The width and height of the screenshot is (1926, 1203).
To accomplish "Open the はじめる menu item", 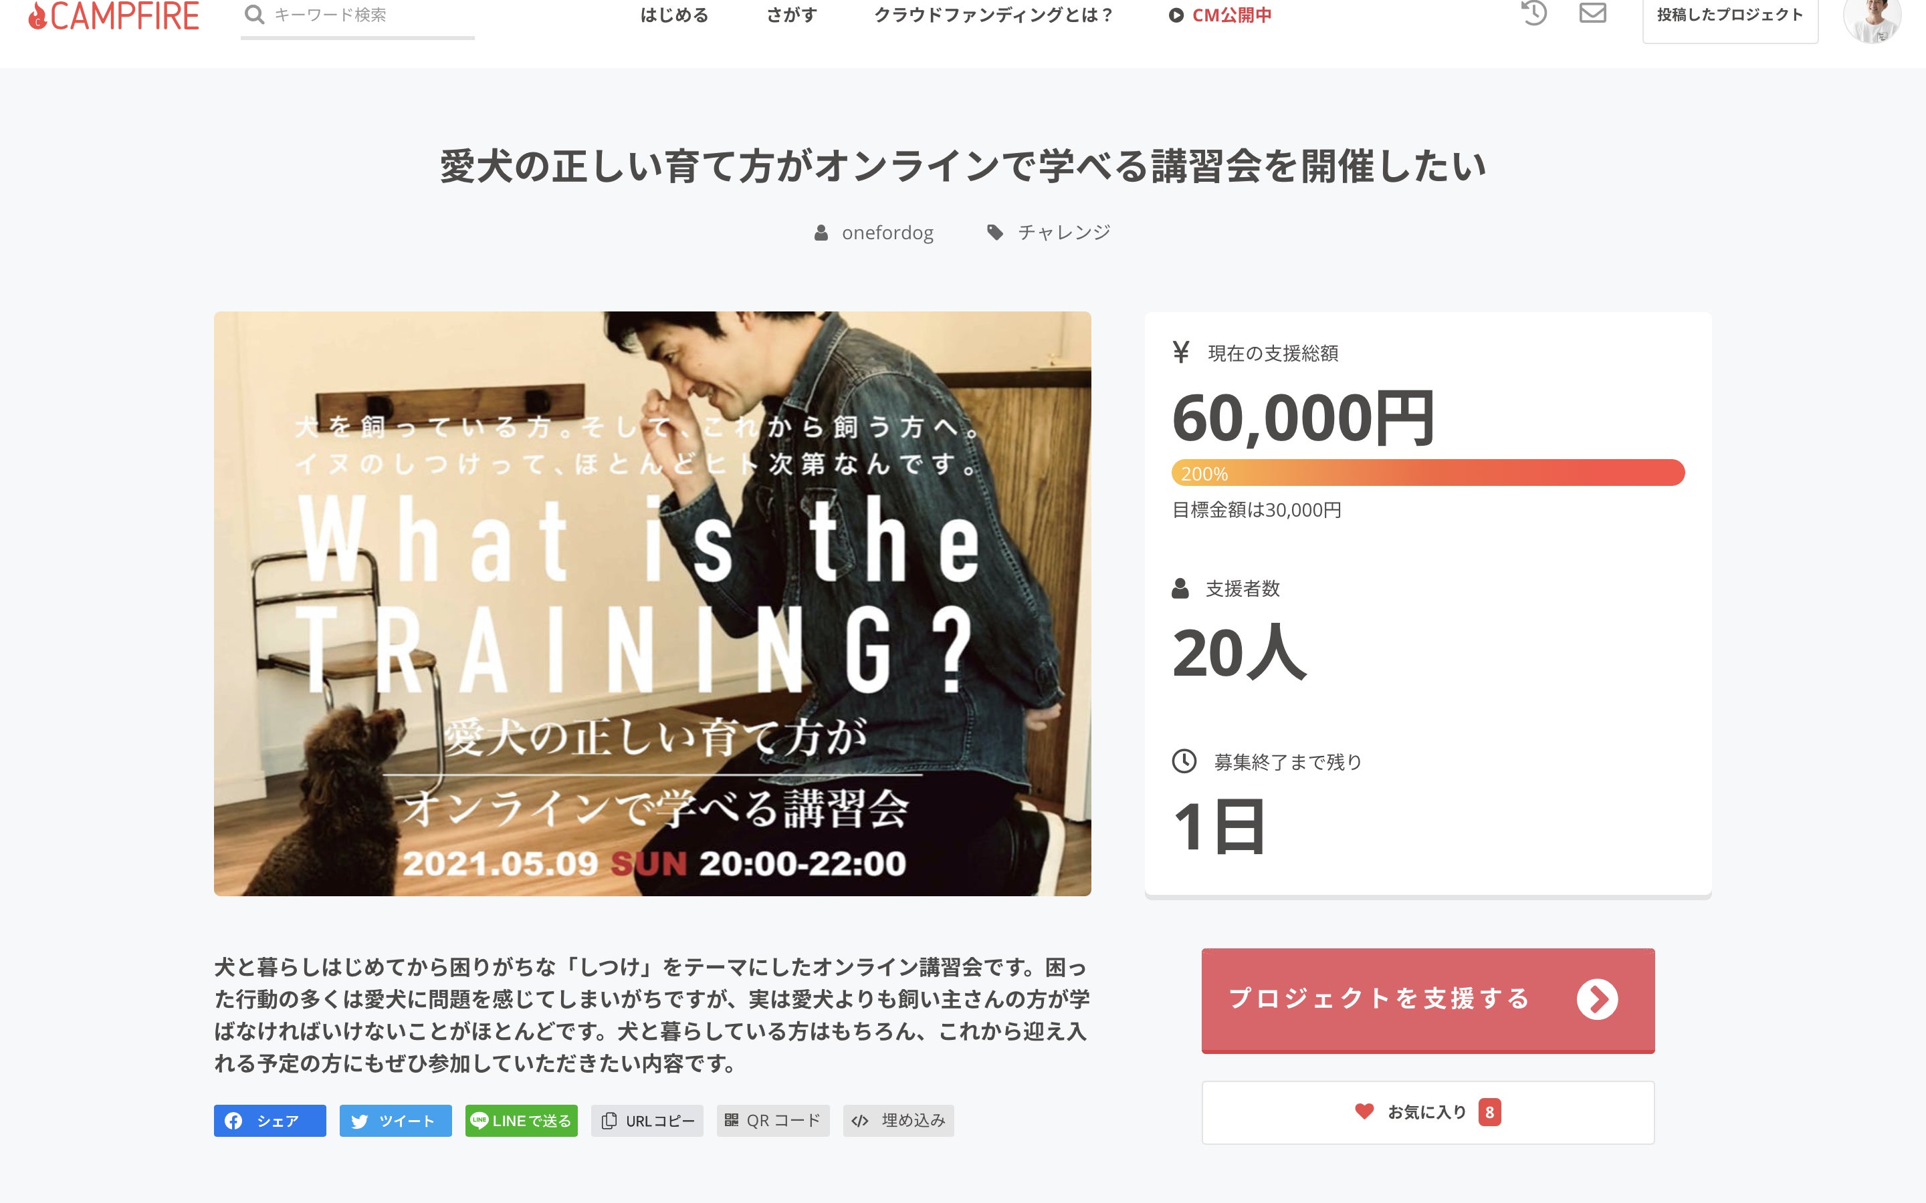I will click(674, 15).
